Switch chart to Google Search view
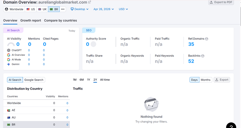 tap(34, 80)
